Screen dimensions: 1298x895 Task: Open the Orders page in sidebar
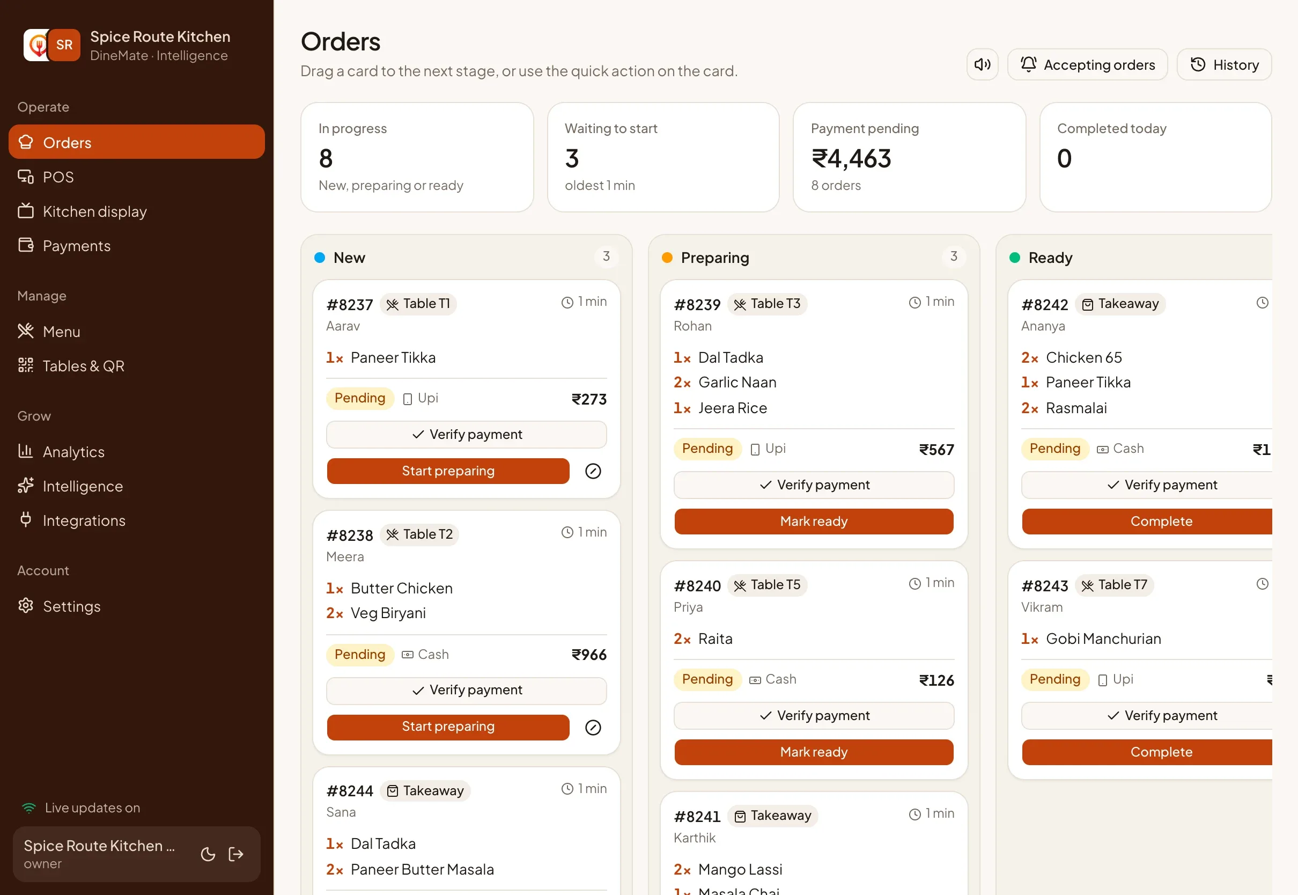point(137,142)
